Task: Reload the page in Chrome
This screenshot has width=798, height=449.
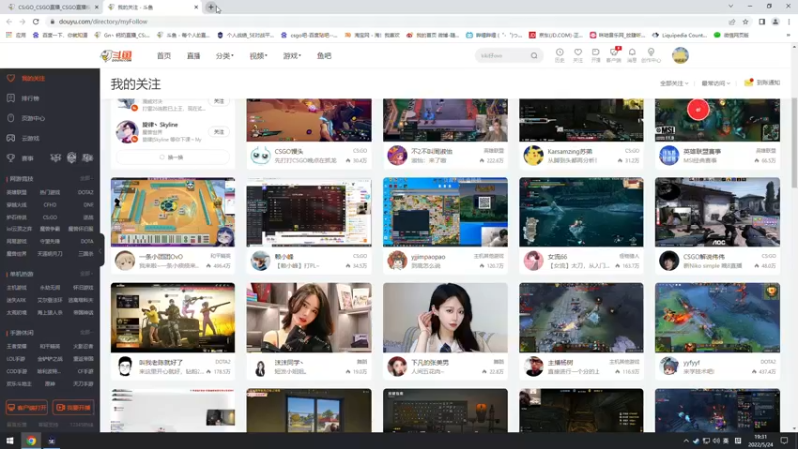Action: tap(36, 21)
